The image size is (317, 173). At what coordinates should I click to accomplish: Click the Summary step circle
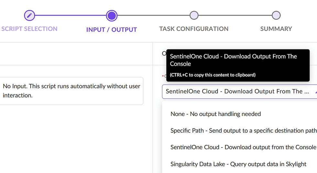click(x=276, y=15)
